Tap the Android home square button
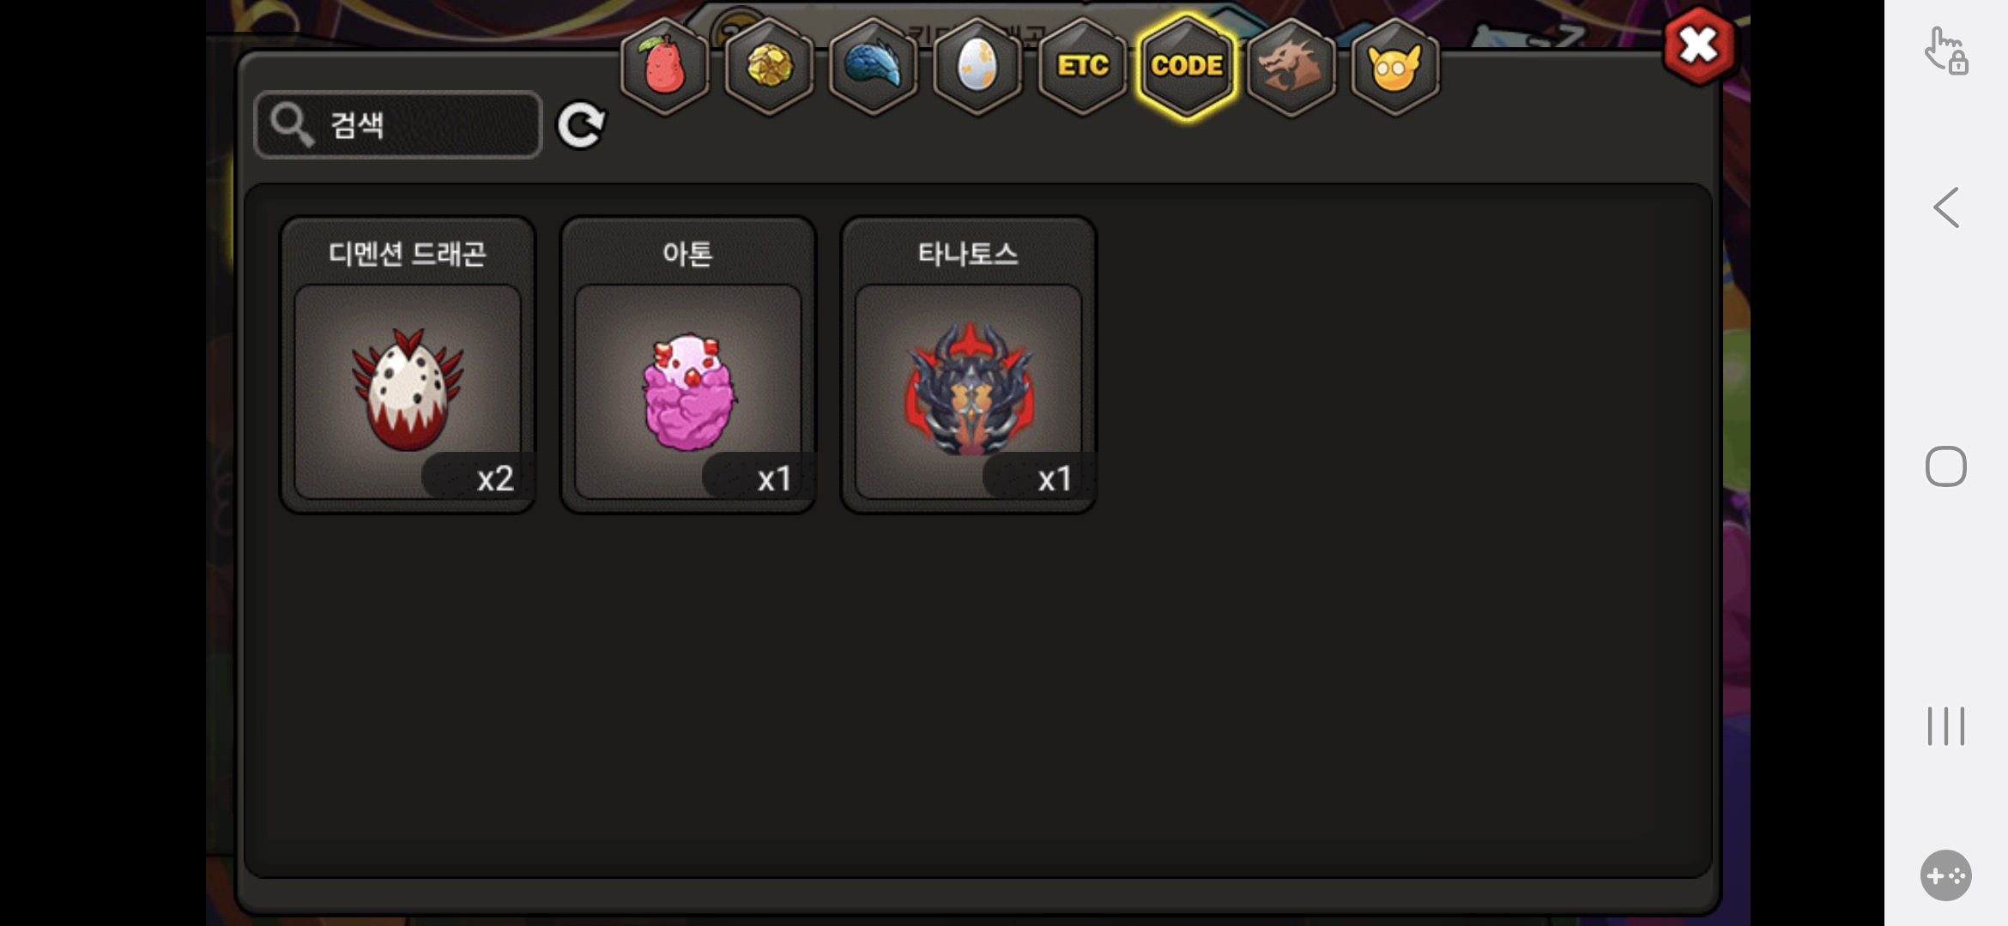This screenshot has width=2008, height=926. [x=1946, y=466]
